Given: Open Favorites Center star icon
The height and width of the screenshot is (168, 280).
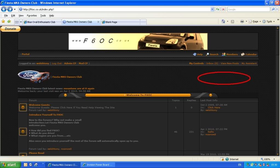Looking at the screenshot, I should click(3, 21).
